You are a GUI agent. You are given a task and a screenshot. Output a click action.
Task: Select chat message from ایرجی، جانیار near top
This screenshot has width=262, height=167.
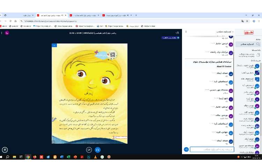(x=209, y=45)
